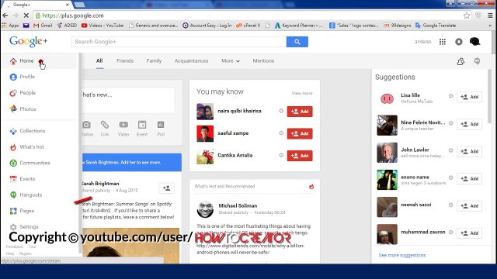The width and height of the screenshot is (497, 279).
Task: Open Gmail bookmark
Action: (x=43, y=26)
